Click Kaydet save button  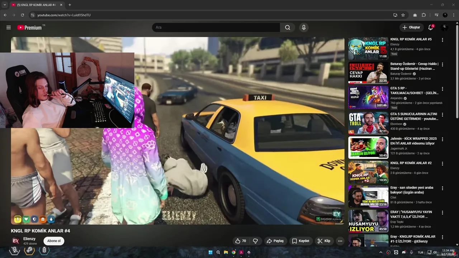[301, 241]
